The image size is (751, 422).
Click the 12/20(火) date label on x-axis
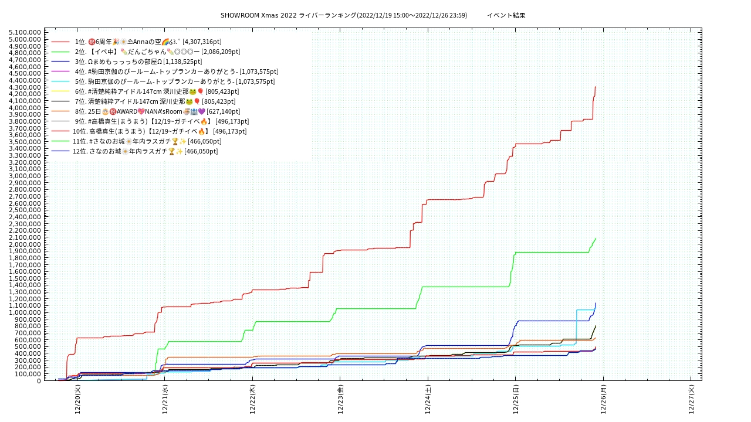pyautogui.click(x=77, y=400)
